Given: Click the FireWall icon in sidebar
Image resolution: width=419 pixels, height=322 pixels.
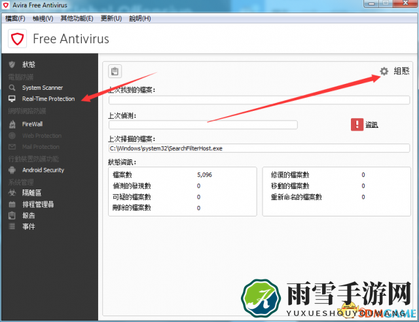Looking at the screenshot, I should click(12, 124).
